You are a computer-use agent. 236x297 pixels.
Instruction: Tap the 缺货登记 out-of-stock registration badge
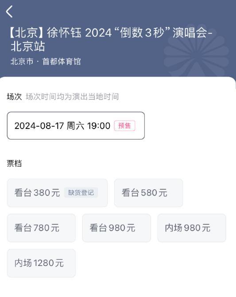pos(81,193)
